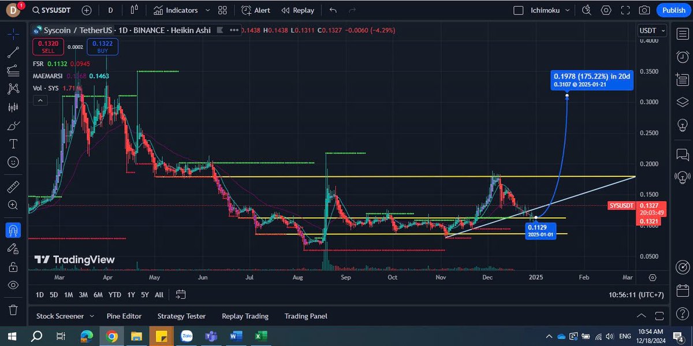
Task: Toggle magnet mode for drawings
Action: click(x=13, y=230)
